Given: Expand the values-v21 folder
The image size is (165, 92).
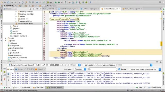Looking at the screenshot, I should (16, 19).
